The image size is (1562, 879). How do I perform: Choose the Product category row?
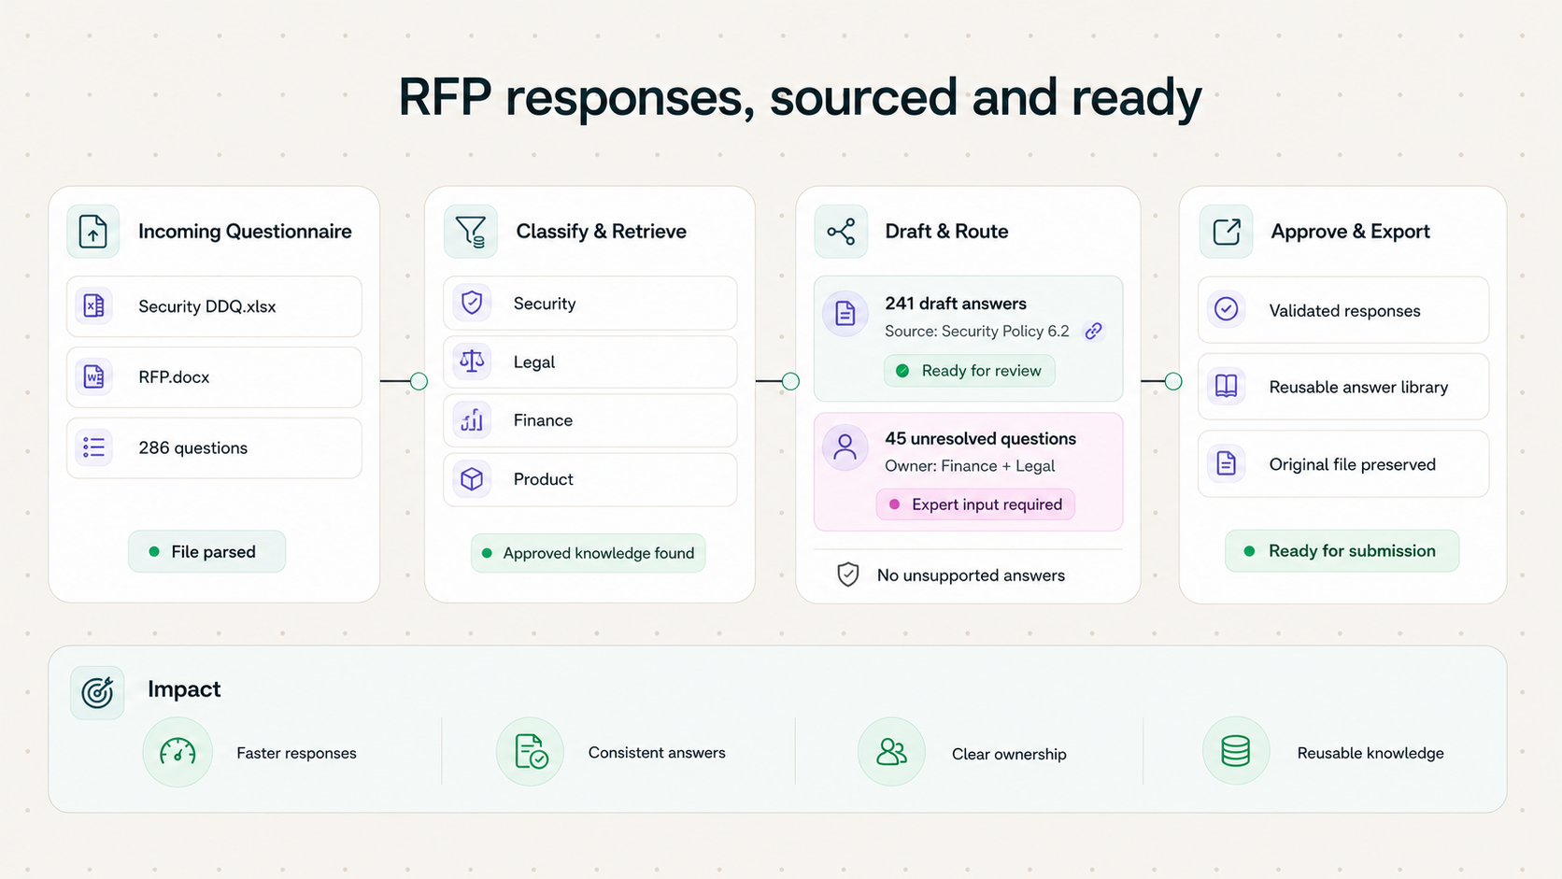coord(590,479)
